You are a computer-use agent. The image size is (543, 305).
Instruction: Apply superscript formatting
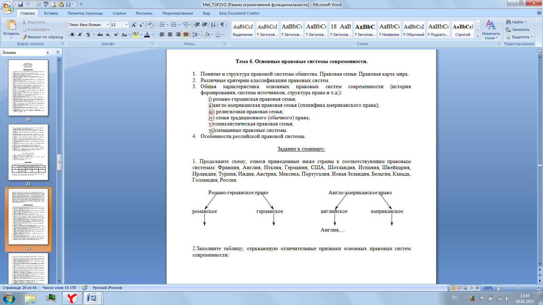116,35
